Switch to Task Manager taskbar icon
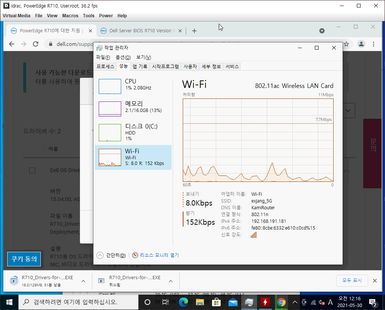This screenshot has height=310, width=385. click(x=249, y=302)
